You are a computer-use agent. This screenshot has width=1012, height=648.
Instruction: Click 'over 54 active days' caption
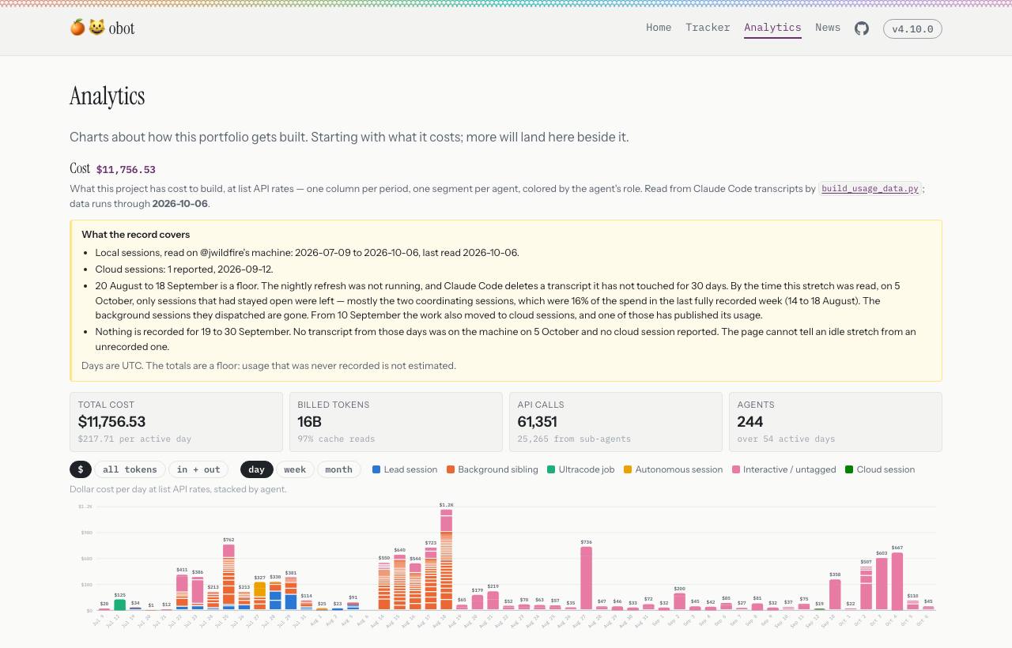pyautogui.click(x=786, y=439)
